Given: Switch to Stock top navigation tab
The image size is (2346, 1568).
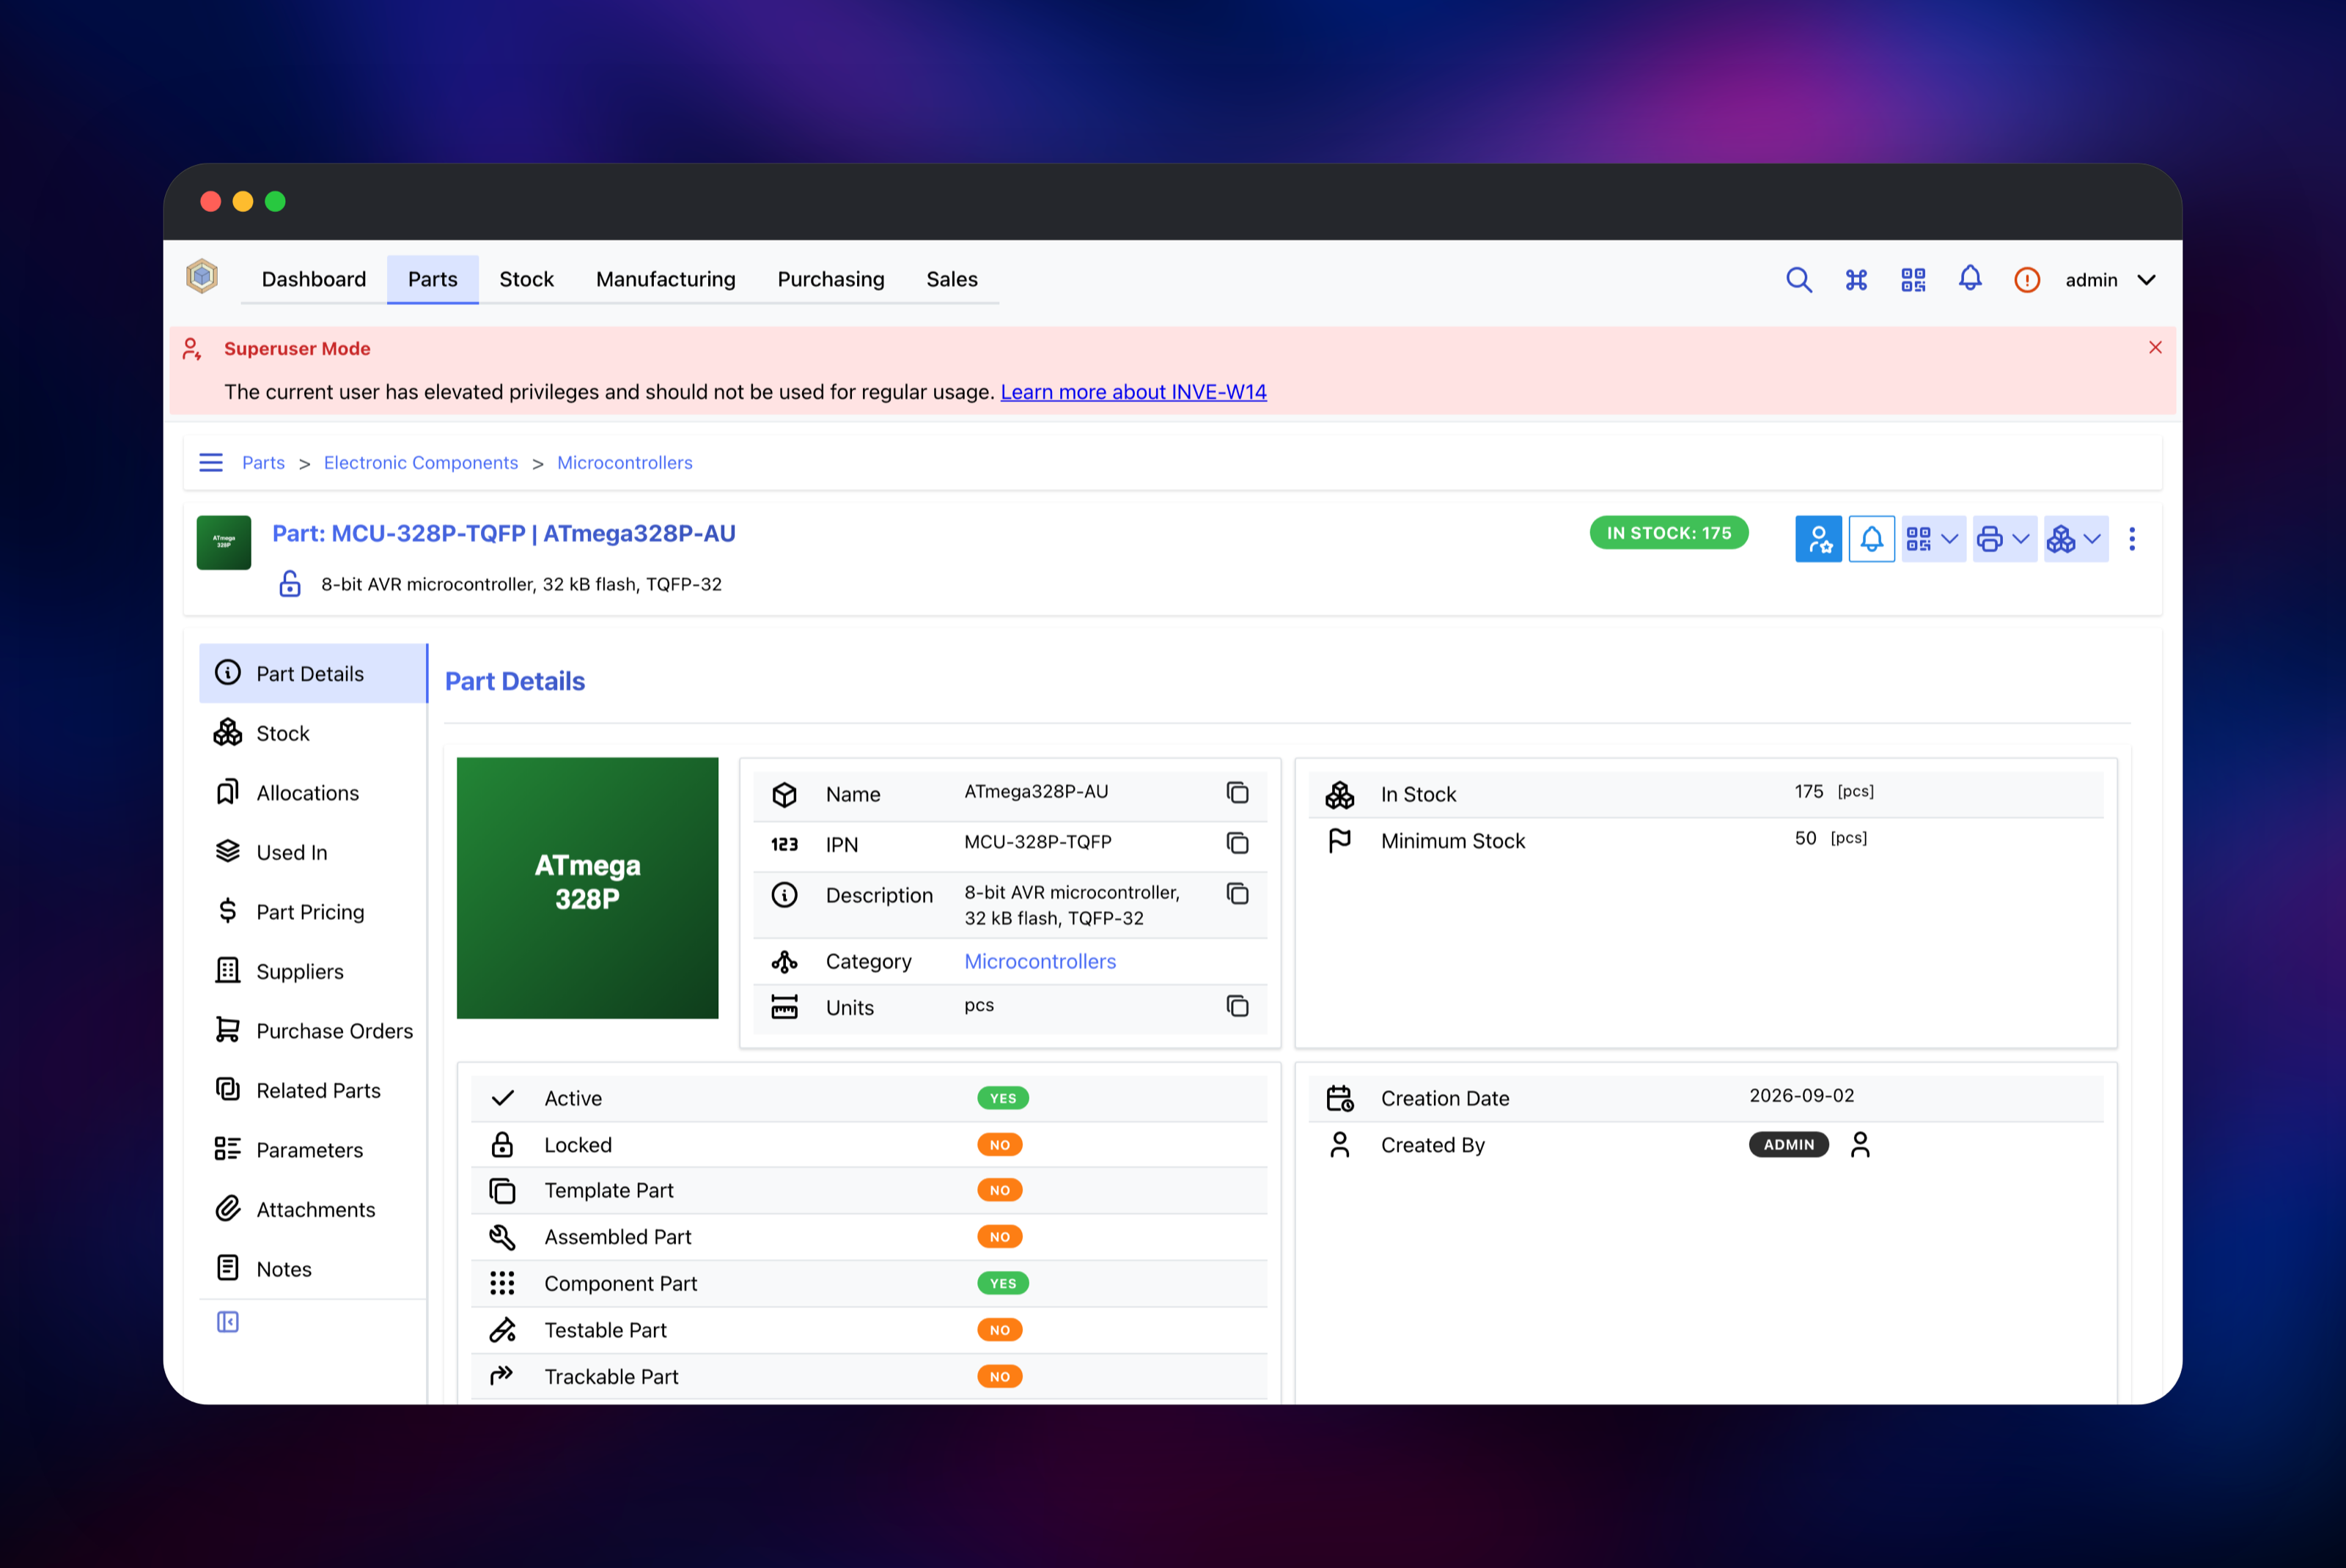Looking at the screenshot, I should tap(526, 279).
